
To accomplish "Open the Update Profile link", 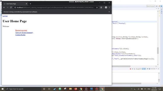I will [x=20, y=35].
